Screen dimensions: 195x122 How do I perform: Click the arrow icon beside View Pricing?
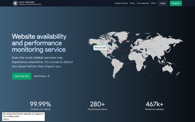(48, 76)
